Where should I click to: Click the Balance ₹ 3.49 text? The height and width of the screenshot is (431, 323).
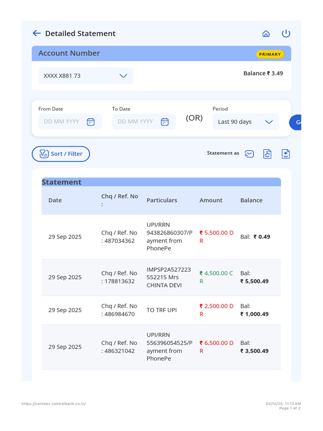[x=263, y=73]
